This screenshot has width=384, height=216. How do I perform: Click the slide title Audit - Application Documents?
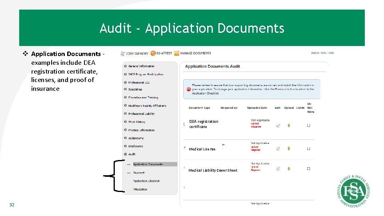[x=192, y=28]
